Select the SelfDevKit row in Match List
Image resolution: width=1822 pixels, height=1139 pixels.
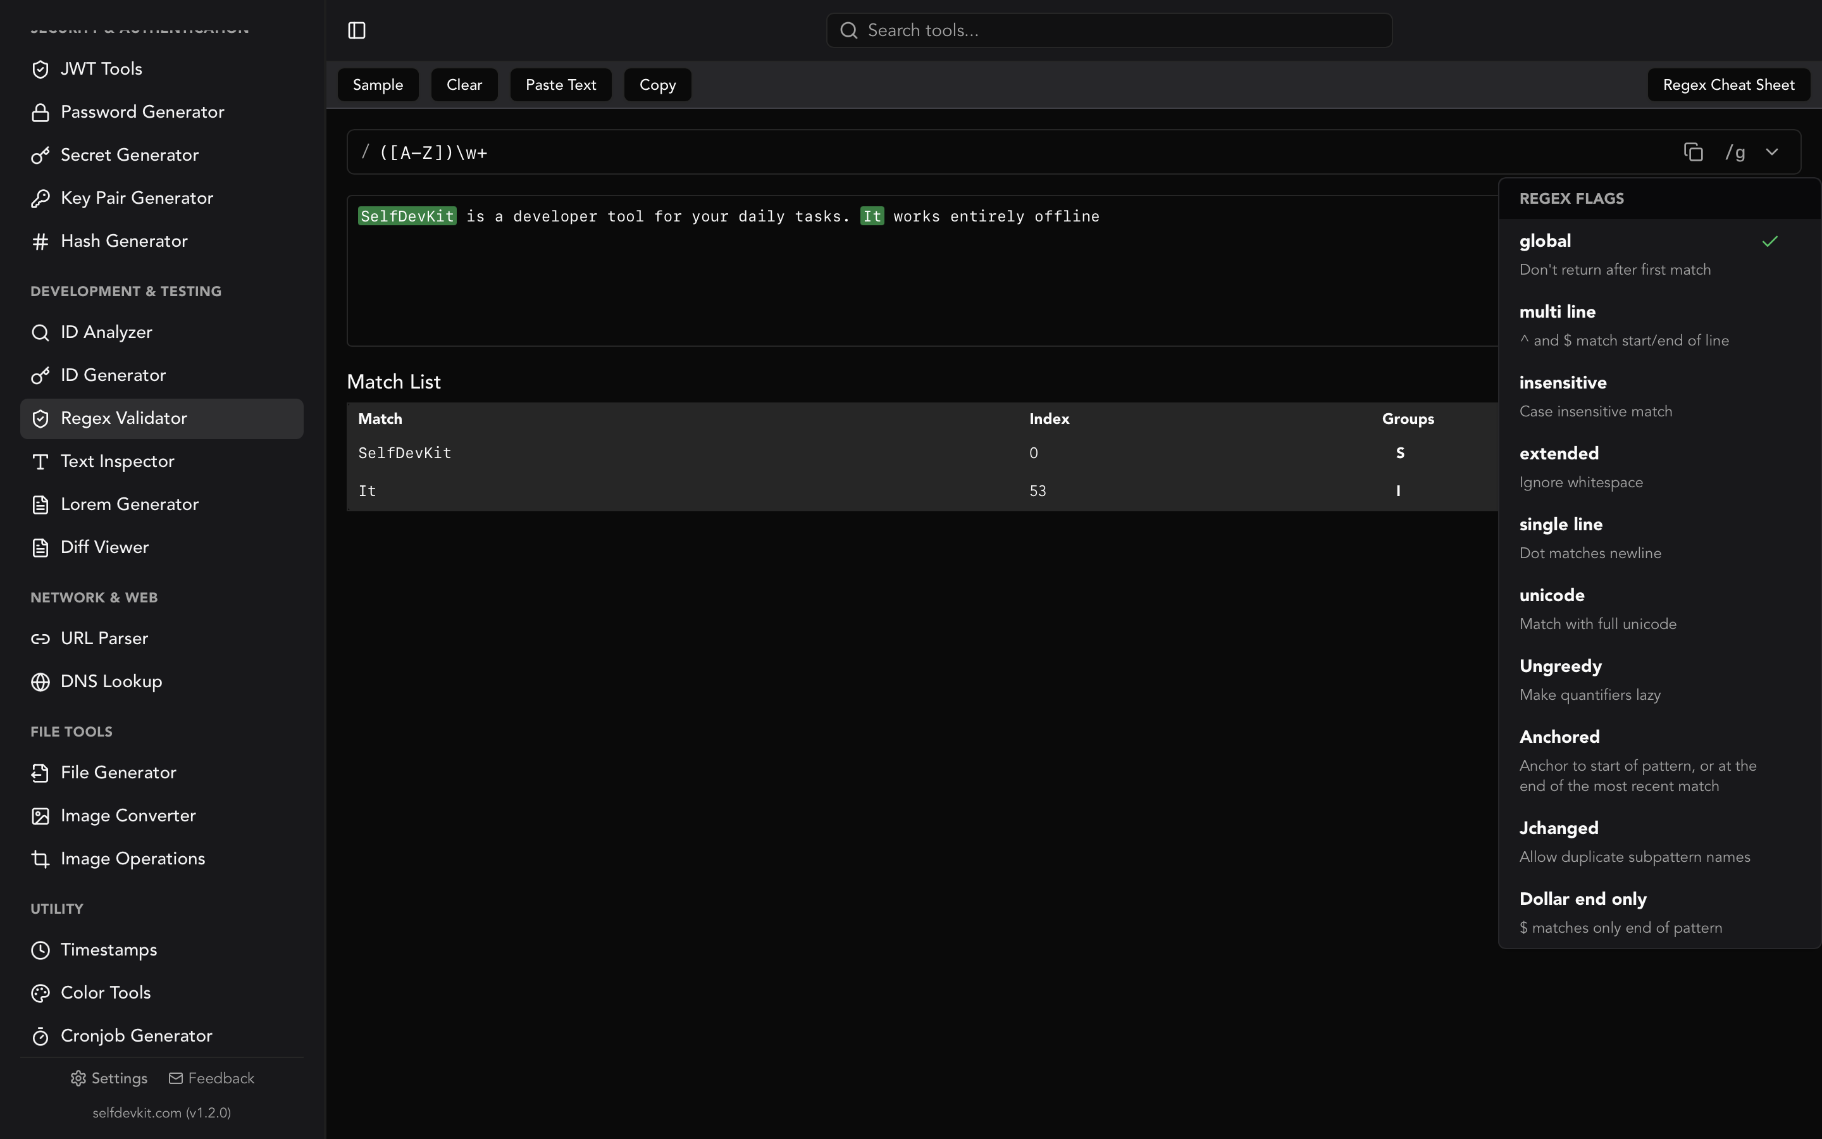[922, 454]
